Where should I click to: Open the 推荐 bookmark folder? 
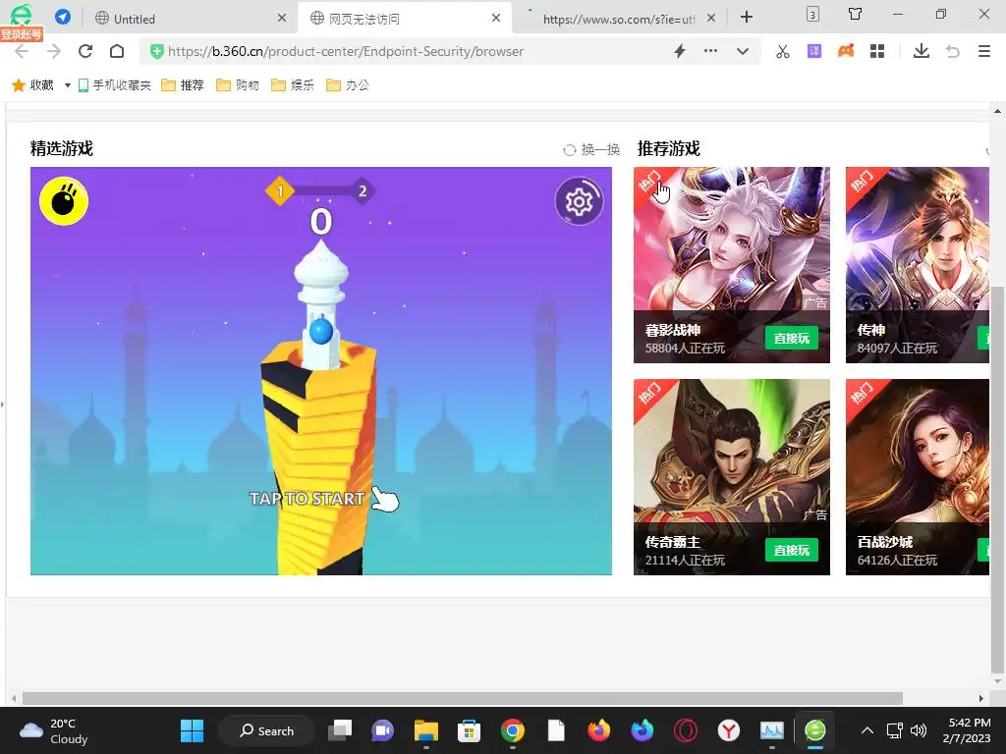pos(183,84)
